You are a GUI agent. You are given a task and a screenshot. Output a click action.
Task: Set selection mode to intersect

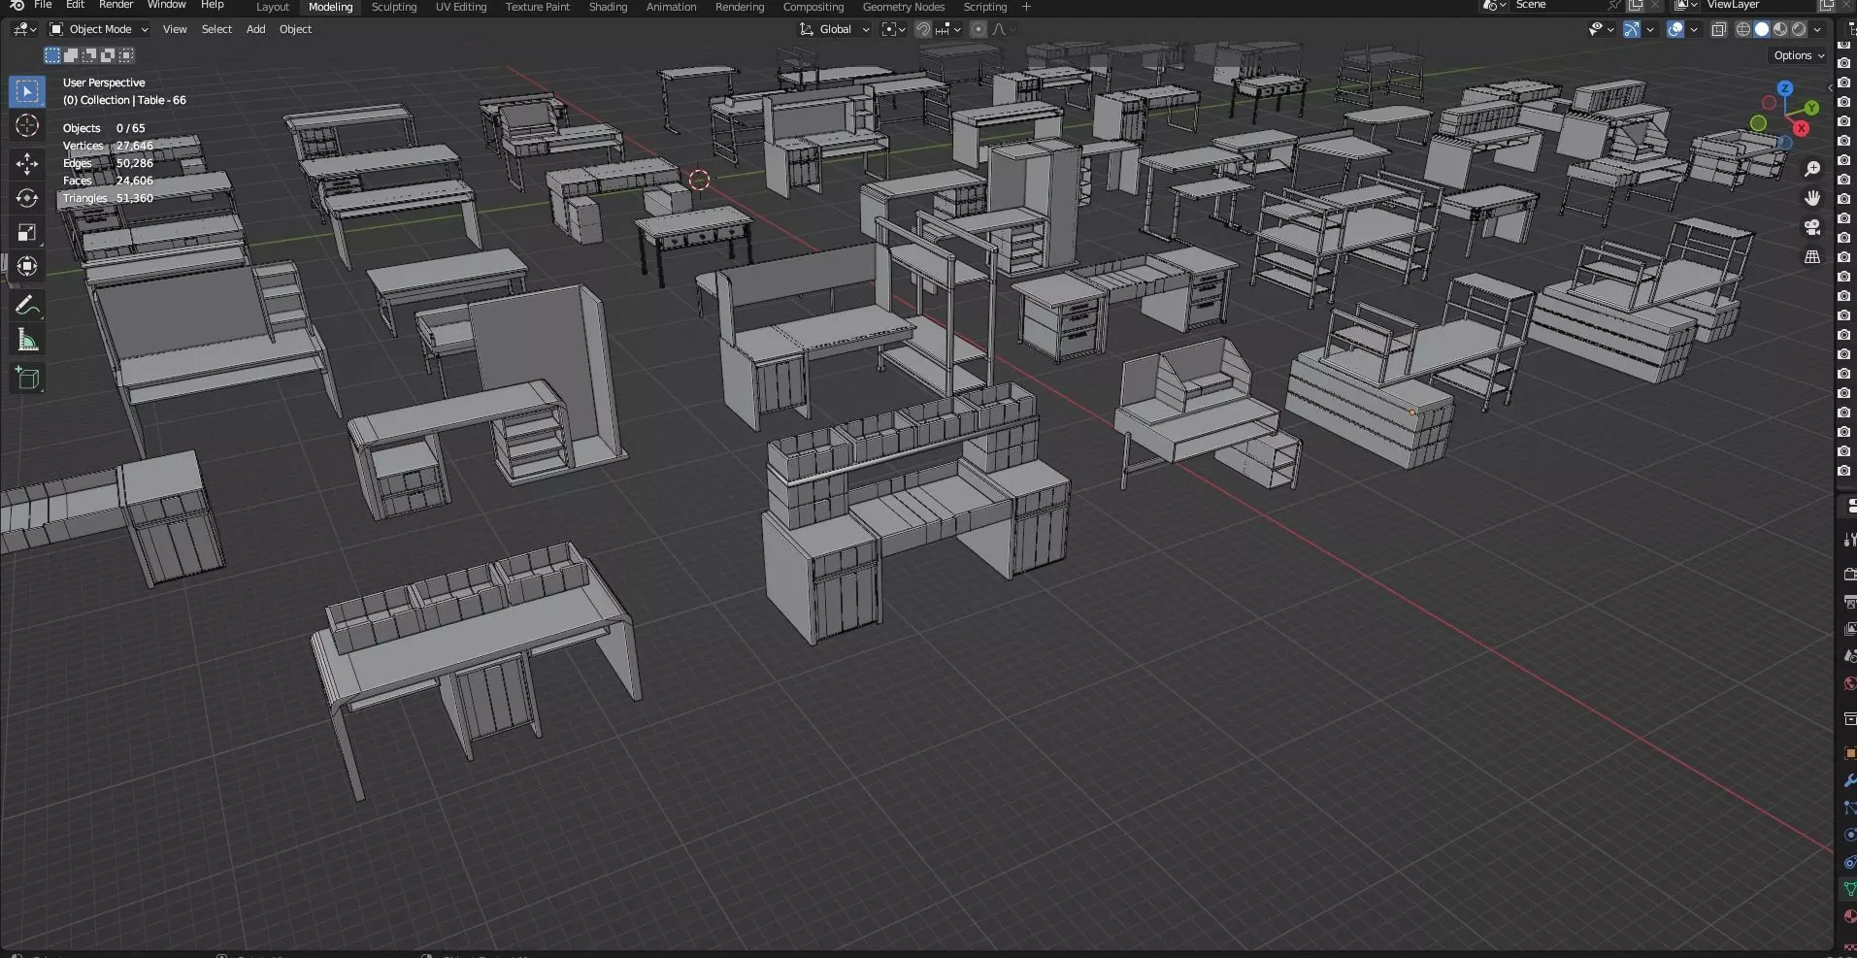tap(126, 55)
